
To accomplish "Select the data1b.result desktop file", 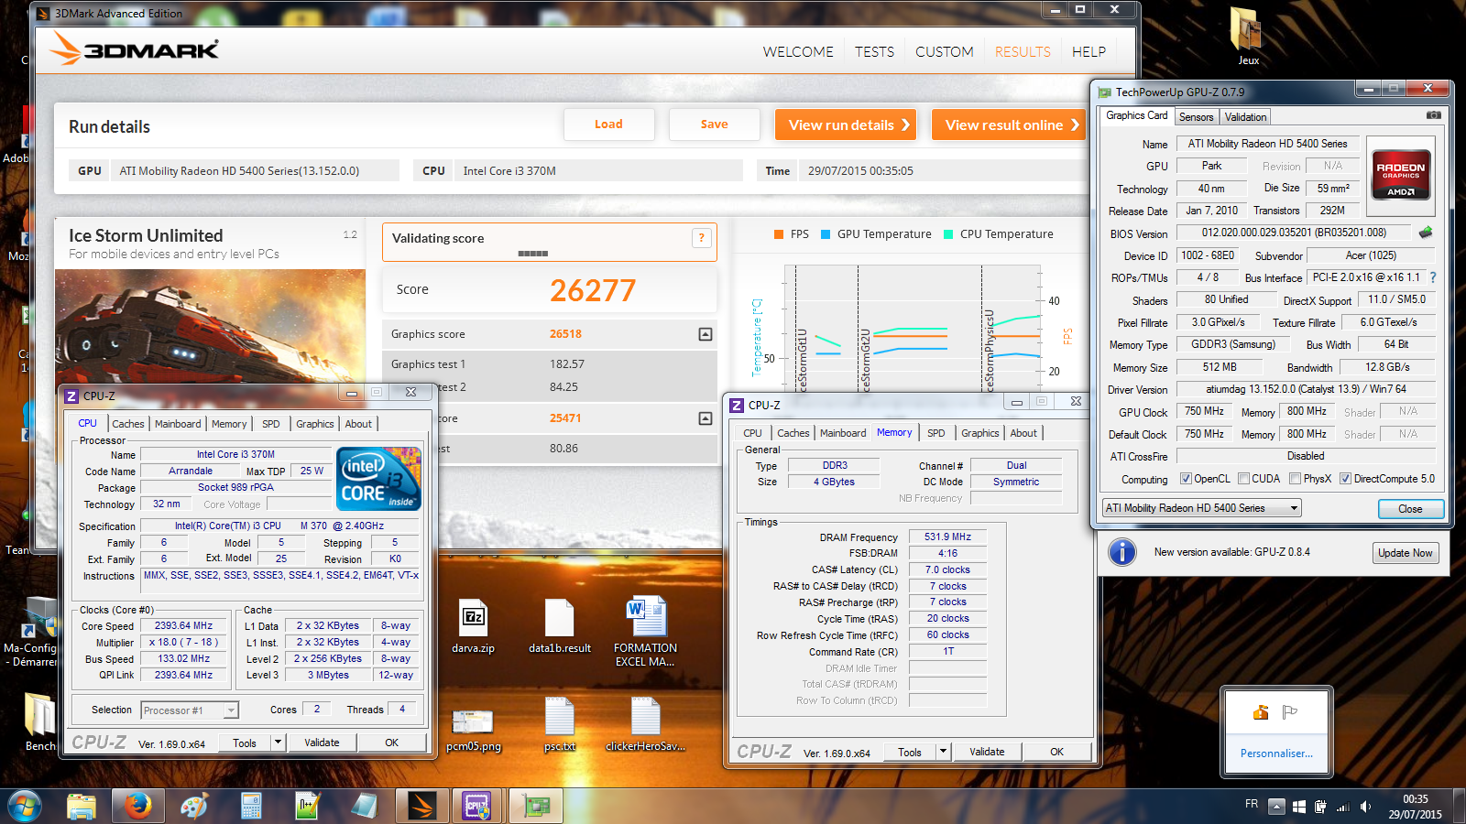I will click(559, 625).
